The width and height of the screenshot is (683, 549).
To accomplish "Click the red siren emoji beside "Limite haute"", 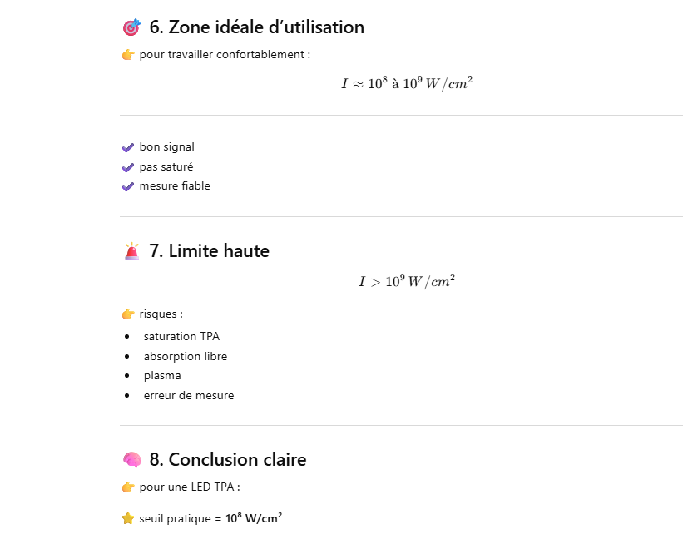I will (131, 251).
